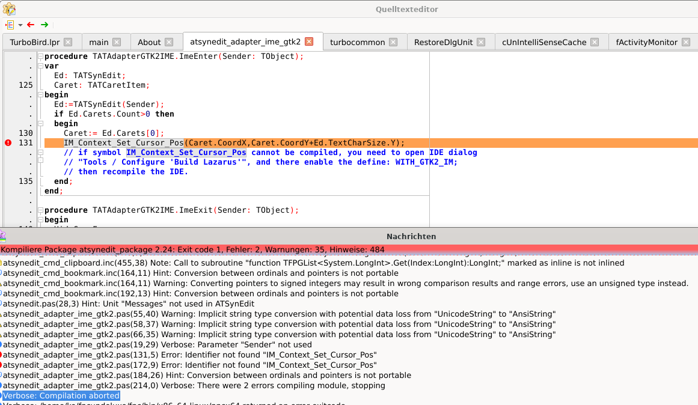The width and height of the screenshot is (698, 405).
Task: Close the RestoreDlgUnit tab
Action: 481,42
